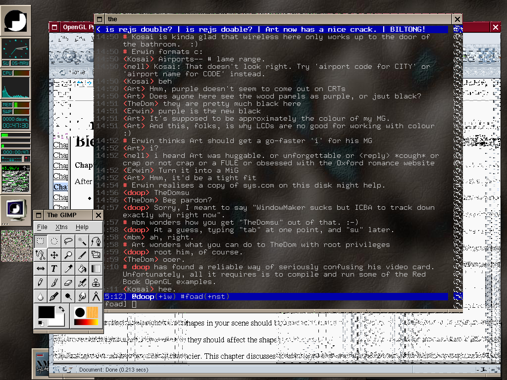Click the GNUstep logo dock tile
Image resolution: width=507 pixels, height=380 pixels.
click(x=15, y=21)
